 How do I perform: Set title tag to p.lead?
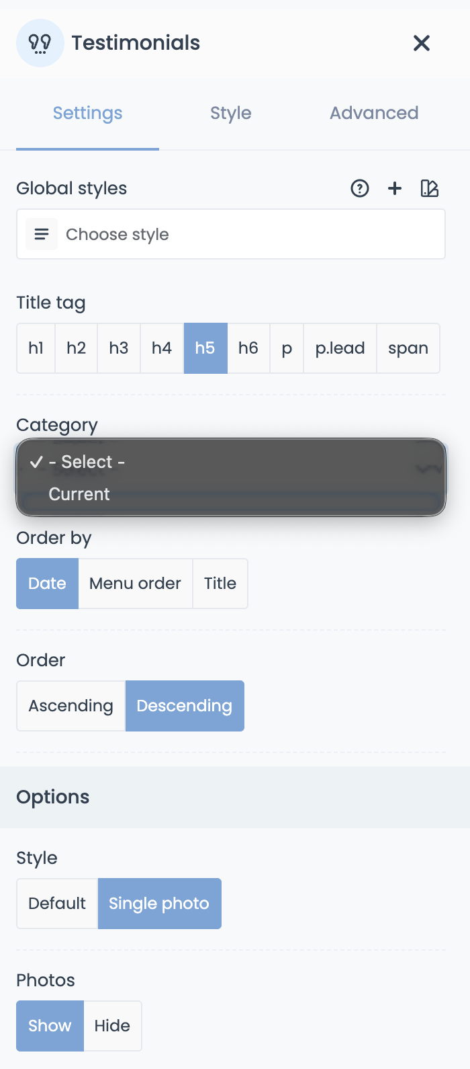tap(340, 348)
